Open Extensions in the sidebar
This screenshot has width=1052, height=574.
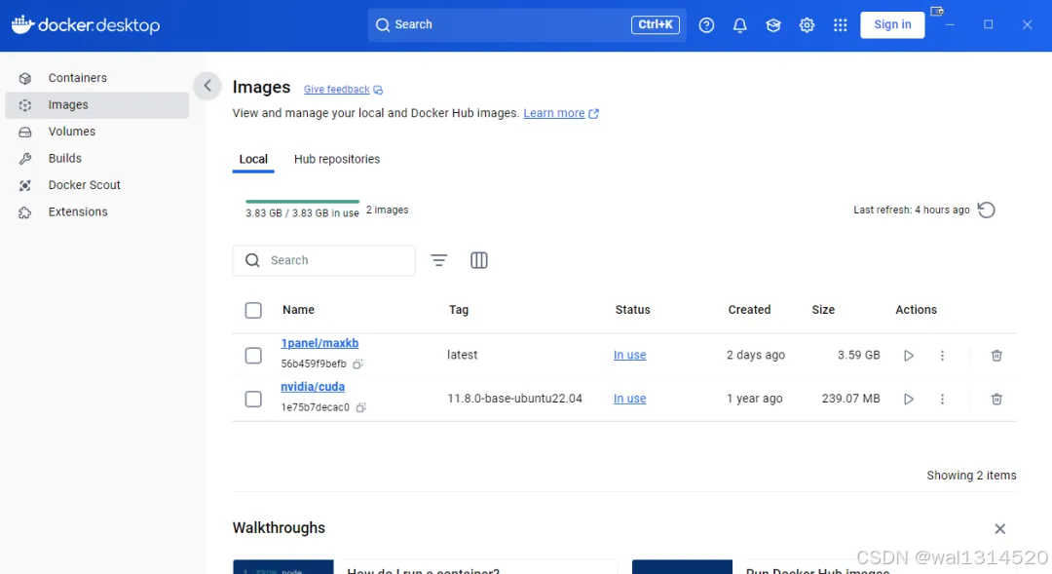[96, 212]
